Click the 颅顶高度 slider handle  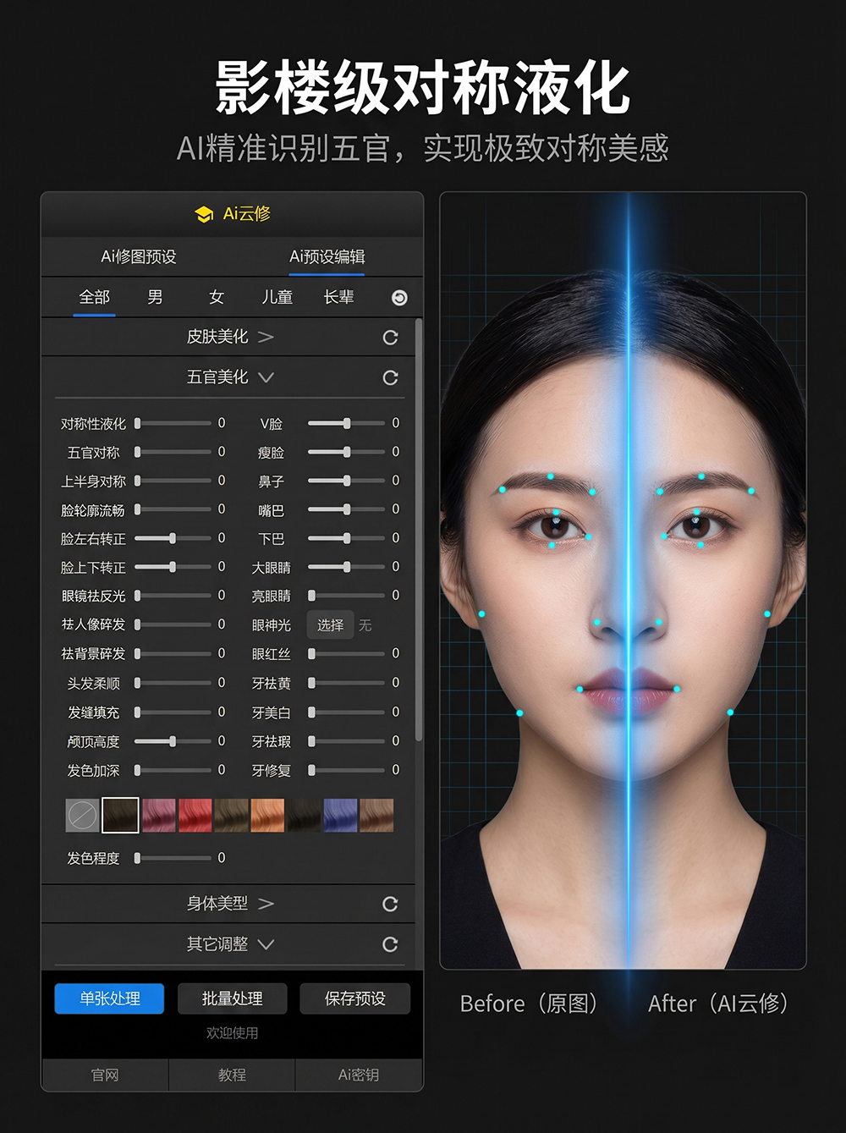click(x=173, y=741)
